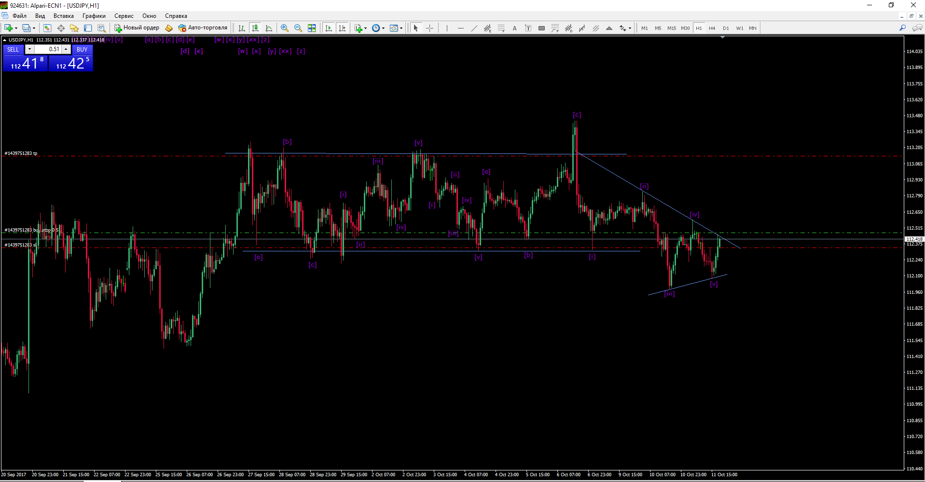This screenshot has height=482, width=925.
Task: Click the New Chart plus icon
Action: point(8,28)
